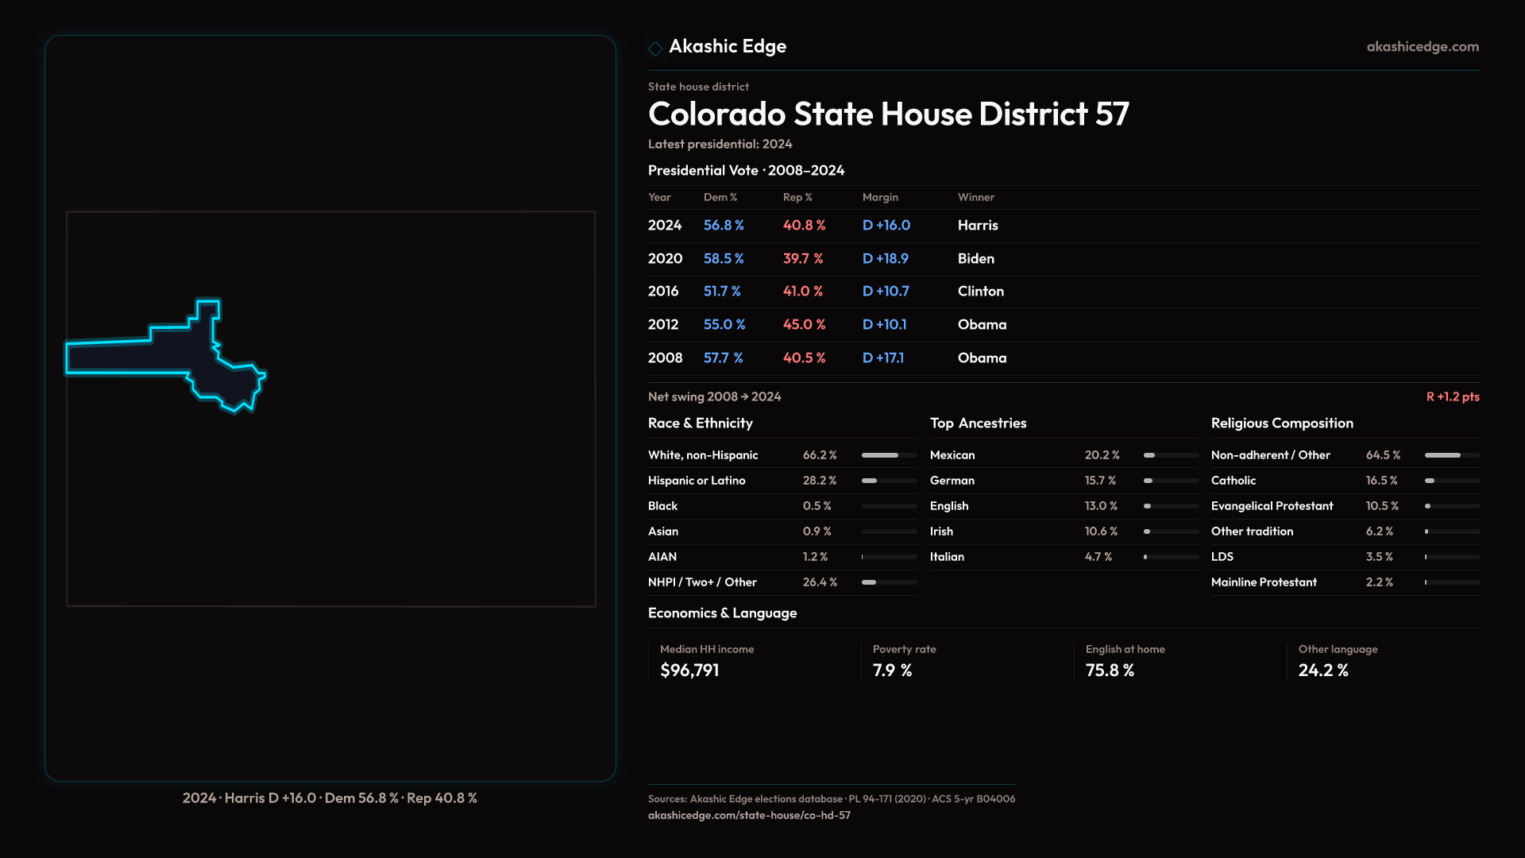Click the Median HH income value
This screenshot has height=858, width=1525.
(x=689, y=671)
